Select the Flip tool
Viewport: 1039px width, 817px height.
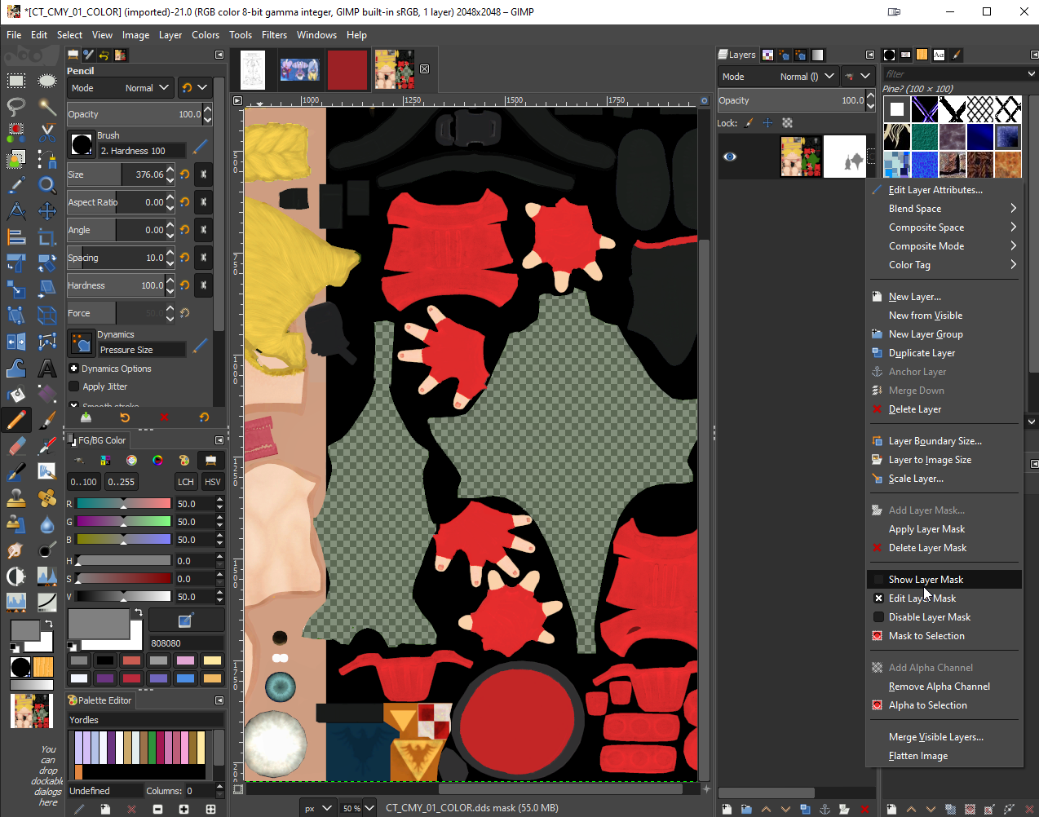[x=15, y=342]
